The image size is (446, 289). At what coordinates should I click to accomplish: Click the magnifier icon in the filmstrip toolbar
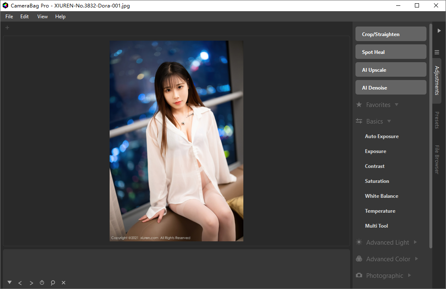[x=53, y=282]
